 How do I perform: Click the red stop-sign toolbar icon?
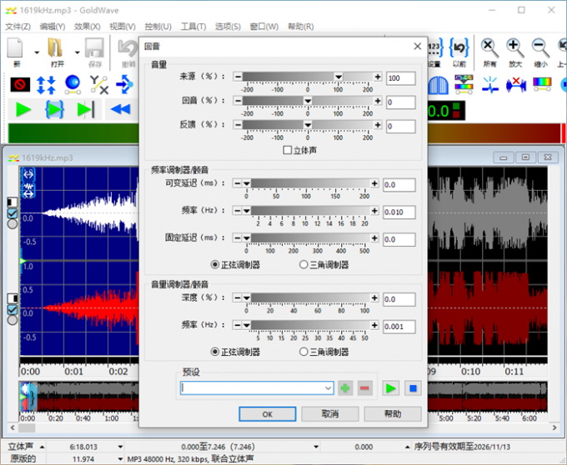[20, 85]
